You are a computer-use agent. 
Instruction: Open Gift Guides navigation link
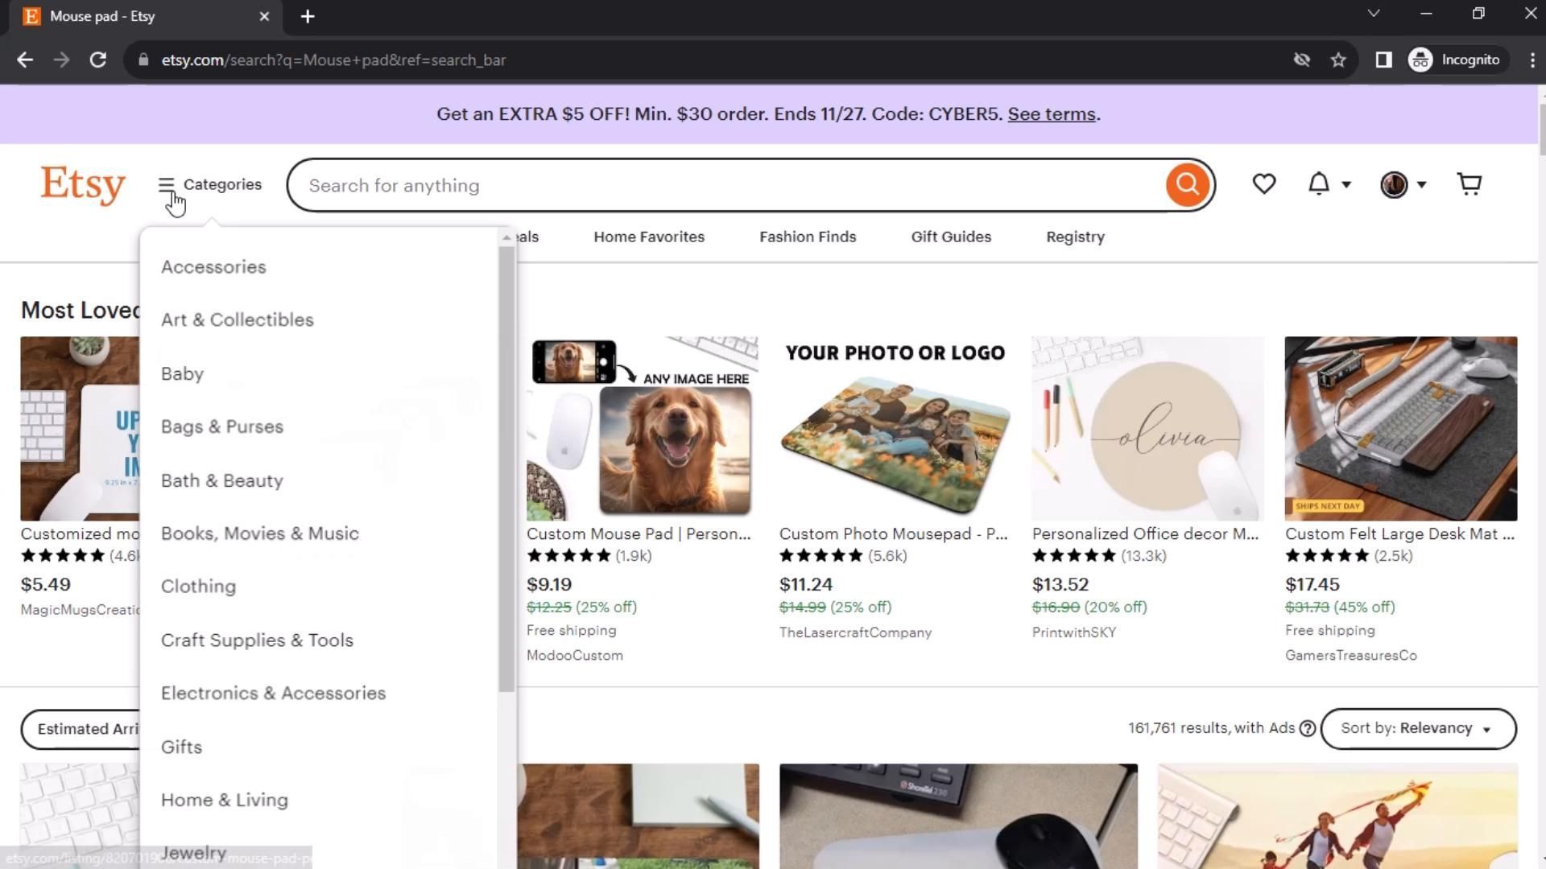click(x=951, y=237)
